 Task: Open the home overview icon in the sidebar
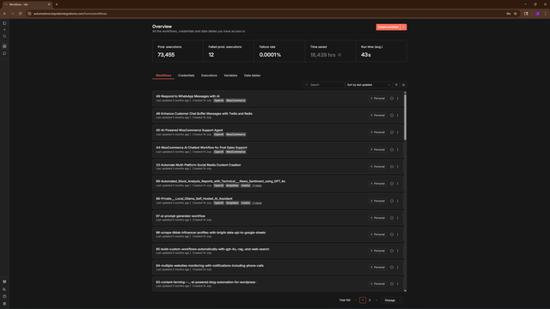pyautogui.click(x=4, y=45)
